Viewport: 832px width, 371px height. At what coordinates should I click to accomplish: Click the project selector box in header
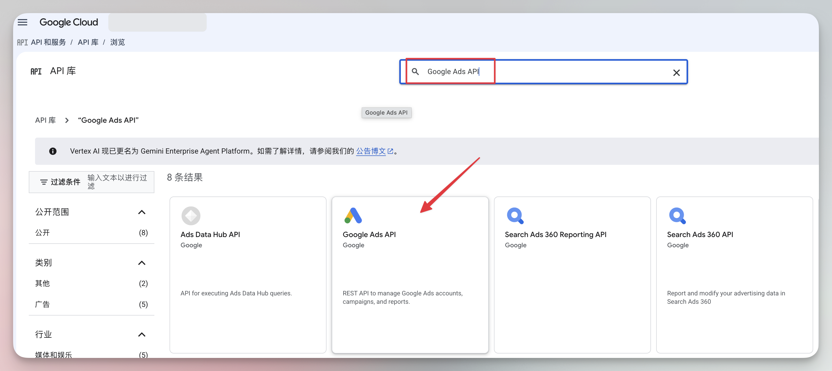[x=157, y=22]
